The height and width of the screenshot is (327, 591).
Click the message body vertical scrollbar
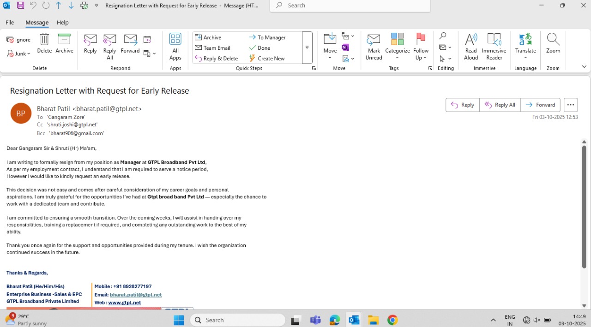tap(584, 208)
